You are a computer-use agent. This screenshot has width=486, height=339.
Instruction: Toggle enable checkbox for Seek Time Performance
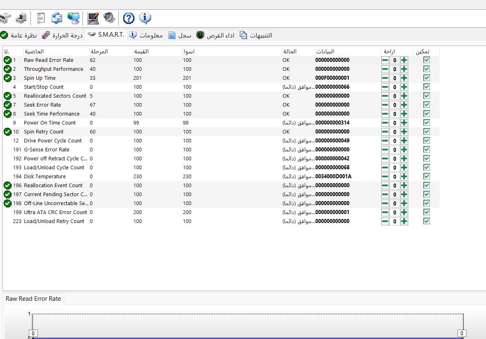pos(427,114)
